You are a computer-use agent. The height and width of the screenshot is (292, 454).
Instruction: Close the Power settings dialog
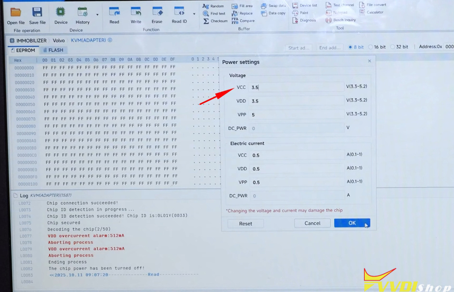point(369,61)
